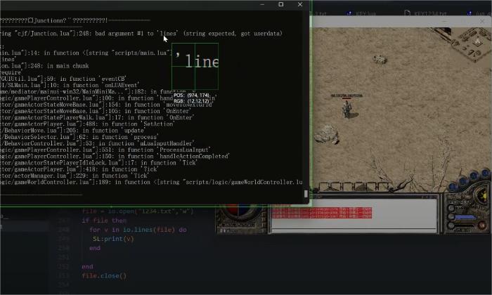Close the game window with X button
The height and width of the screenshot is (295, 492).
coord(484,21)
